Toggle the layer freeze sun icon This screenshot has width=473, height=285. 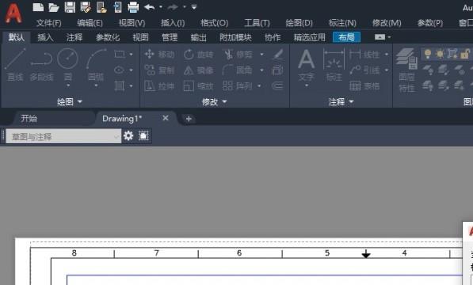pyautogui.click(x=440, y=54)
